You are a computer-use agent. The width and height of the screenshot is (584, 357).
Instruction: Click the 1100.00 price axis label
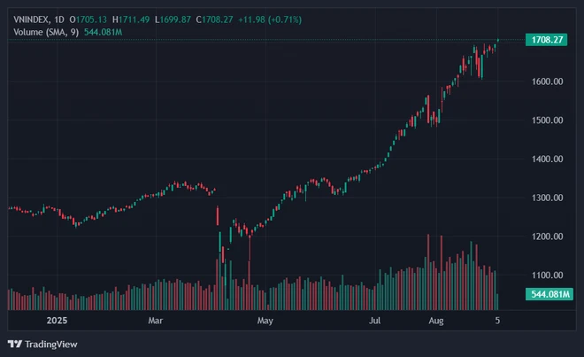(547, 276)
